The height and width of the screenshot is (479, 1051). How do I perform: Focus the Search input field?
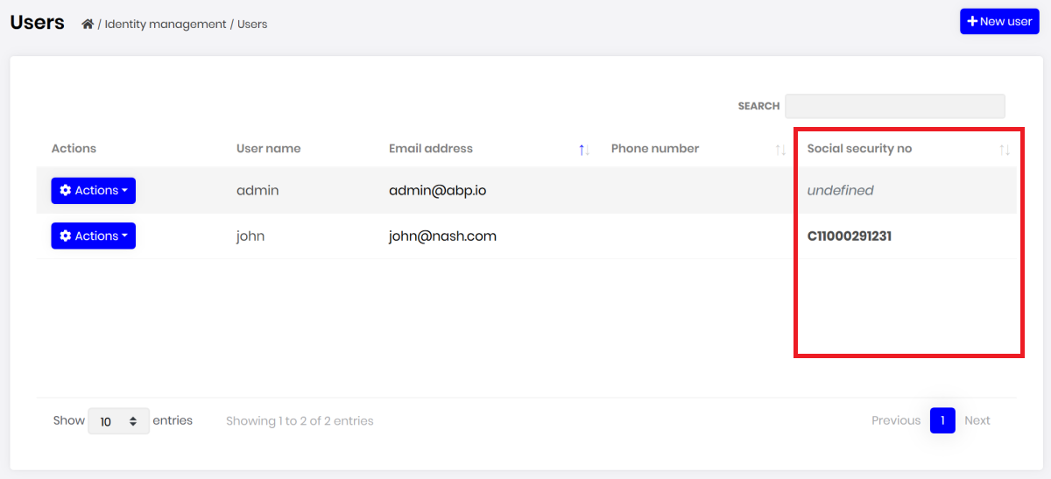point(894,106)
